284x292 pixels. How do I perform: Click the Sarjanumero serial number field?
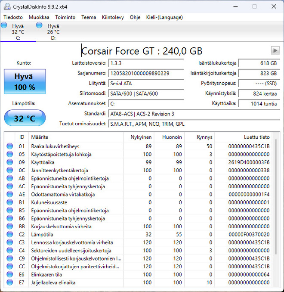[x=146, y=73]
